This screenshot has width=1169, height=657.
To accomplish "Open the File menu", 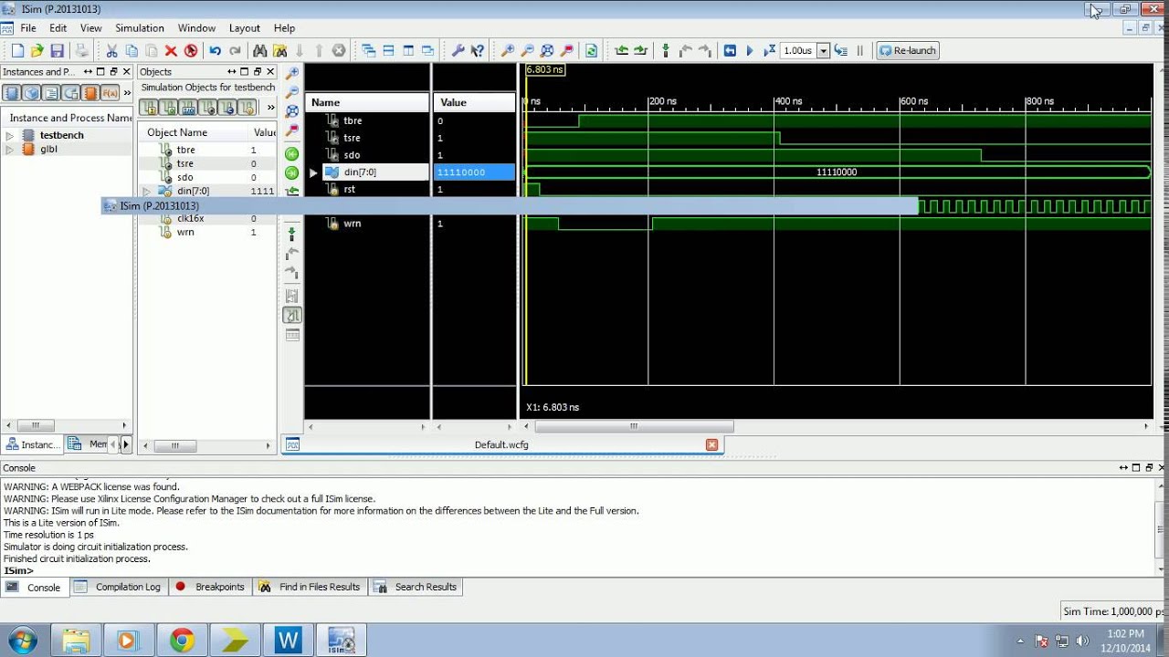I will pyautogui.click(x=28, y=28).
